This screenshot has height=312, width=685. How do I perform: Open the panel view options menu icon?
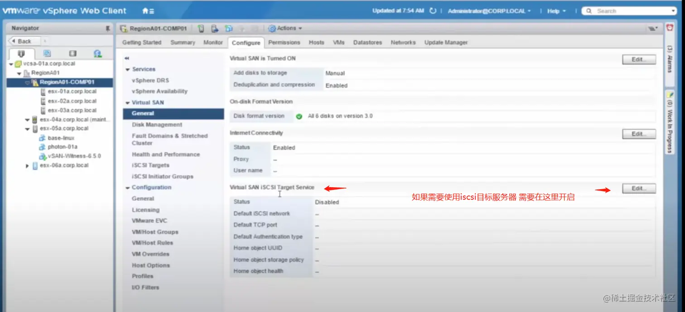coord(653,28)
